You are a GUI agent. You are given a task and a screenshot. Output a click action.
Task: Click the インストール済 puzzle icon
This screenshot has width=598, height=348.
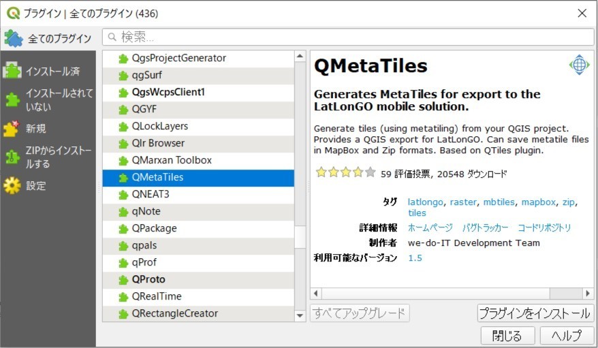(x=12, y=71)
